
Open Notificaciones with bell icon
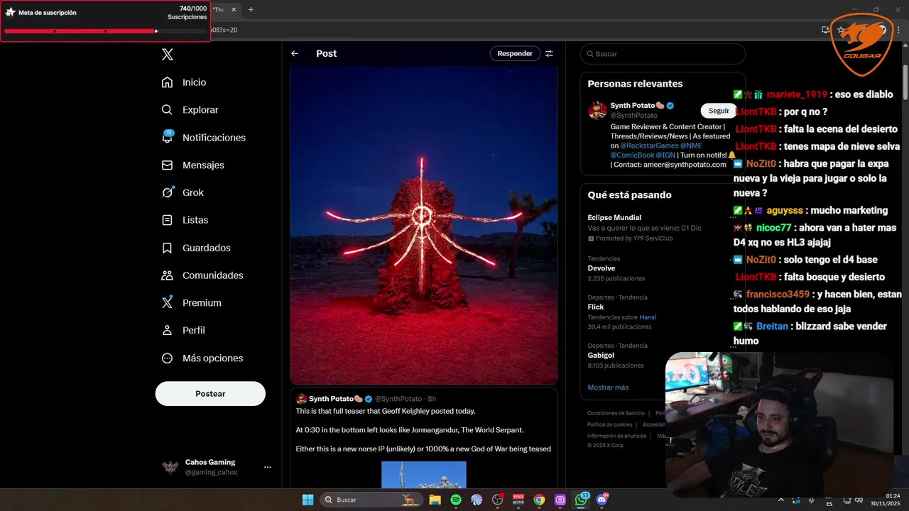[203, 138]
